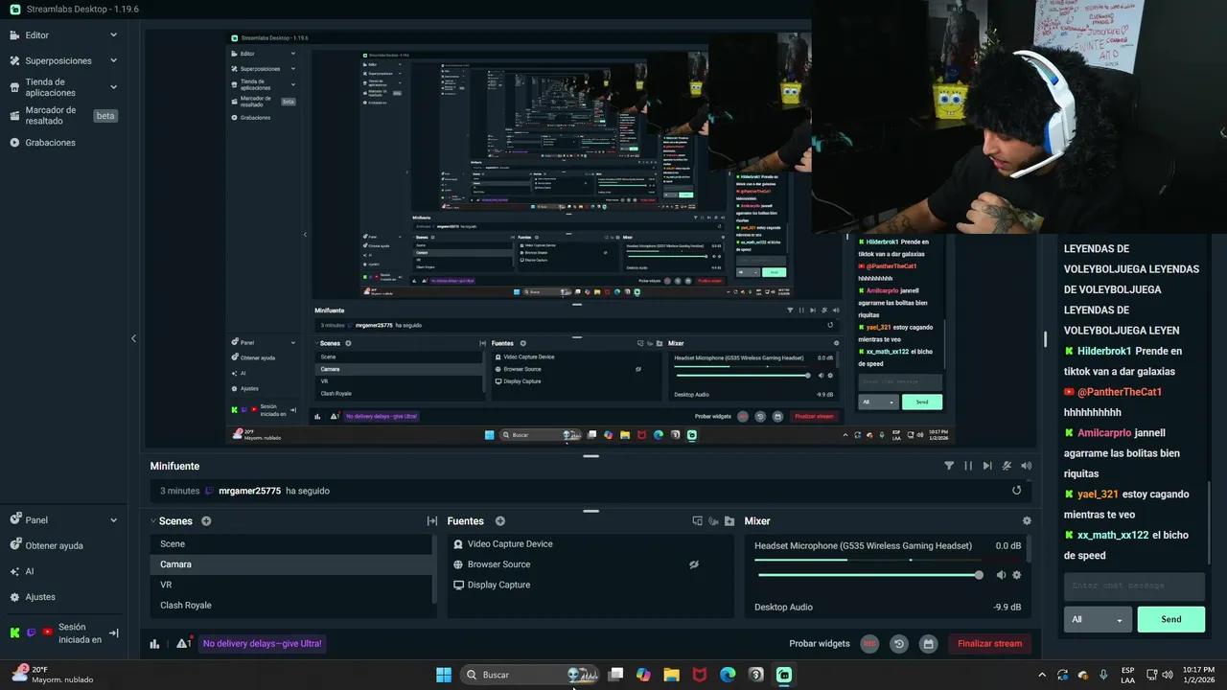Open mrgamer25775 follower name

(249, 491)
